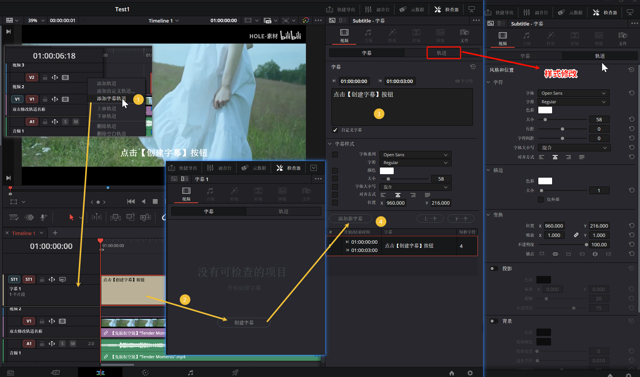Collapse the 字幕样式 section
The image size is (640, 377).
(x=330, y=144)
